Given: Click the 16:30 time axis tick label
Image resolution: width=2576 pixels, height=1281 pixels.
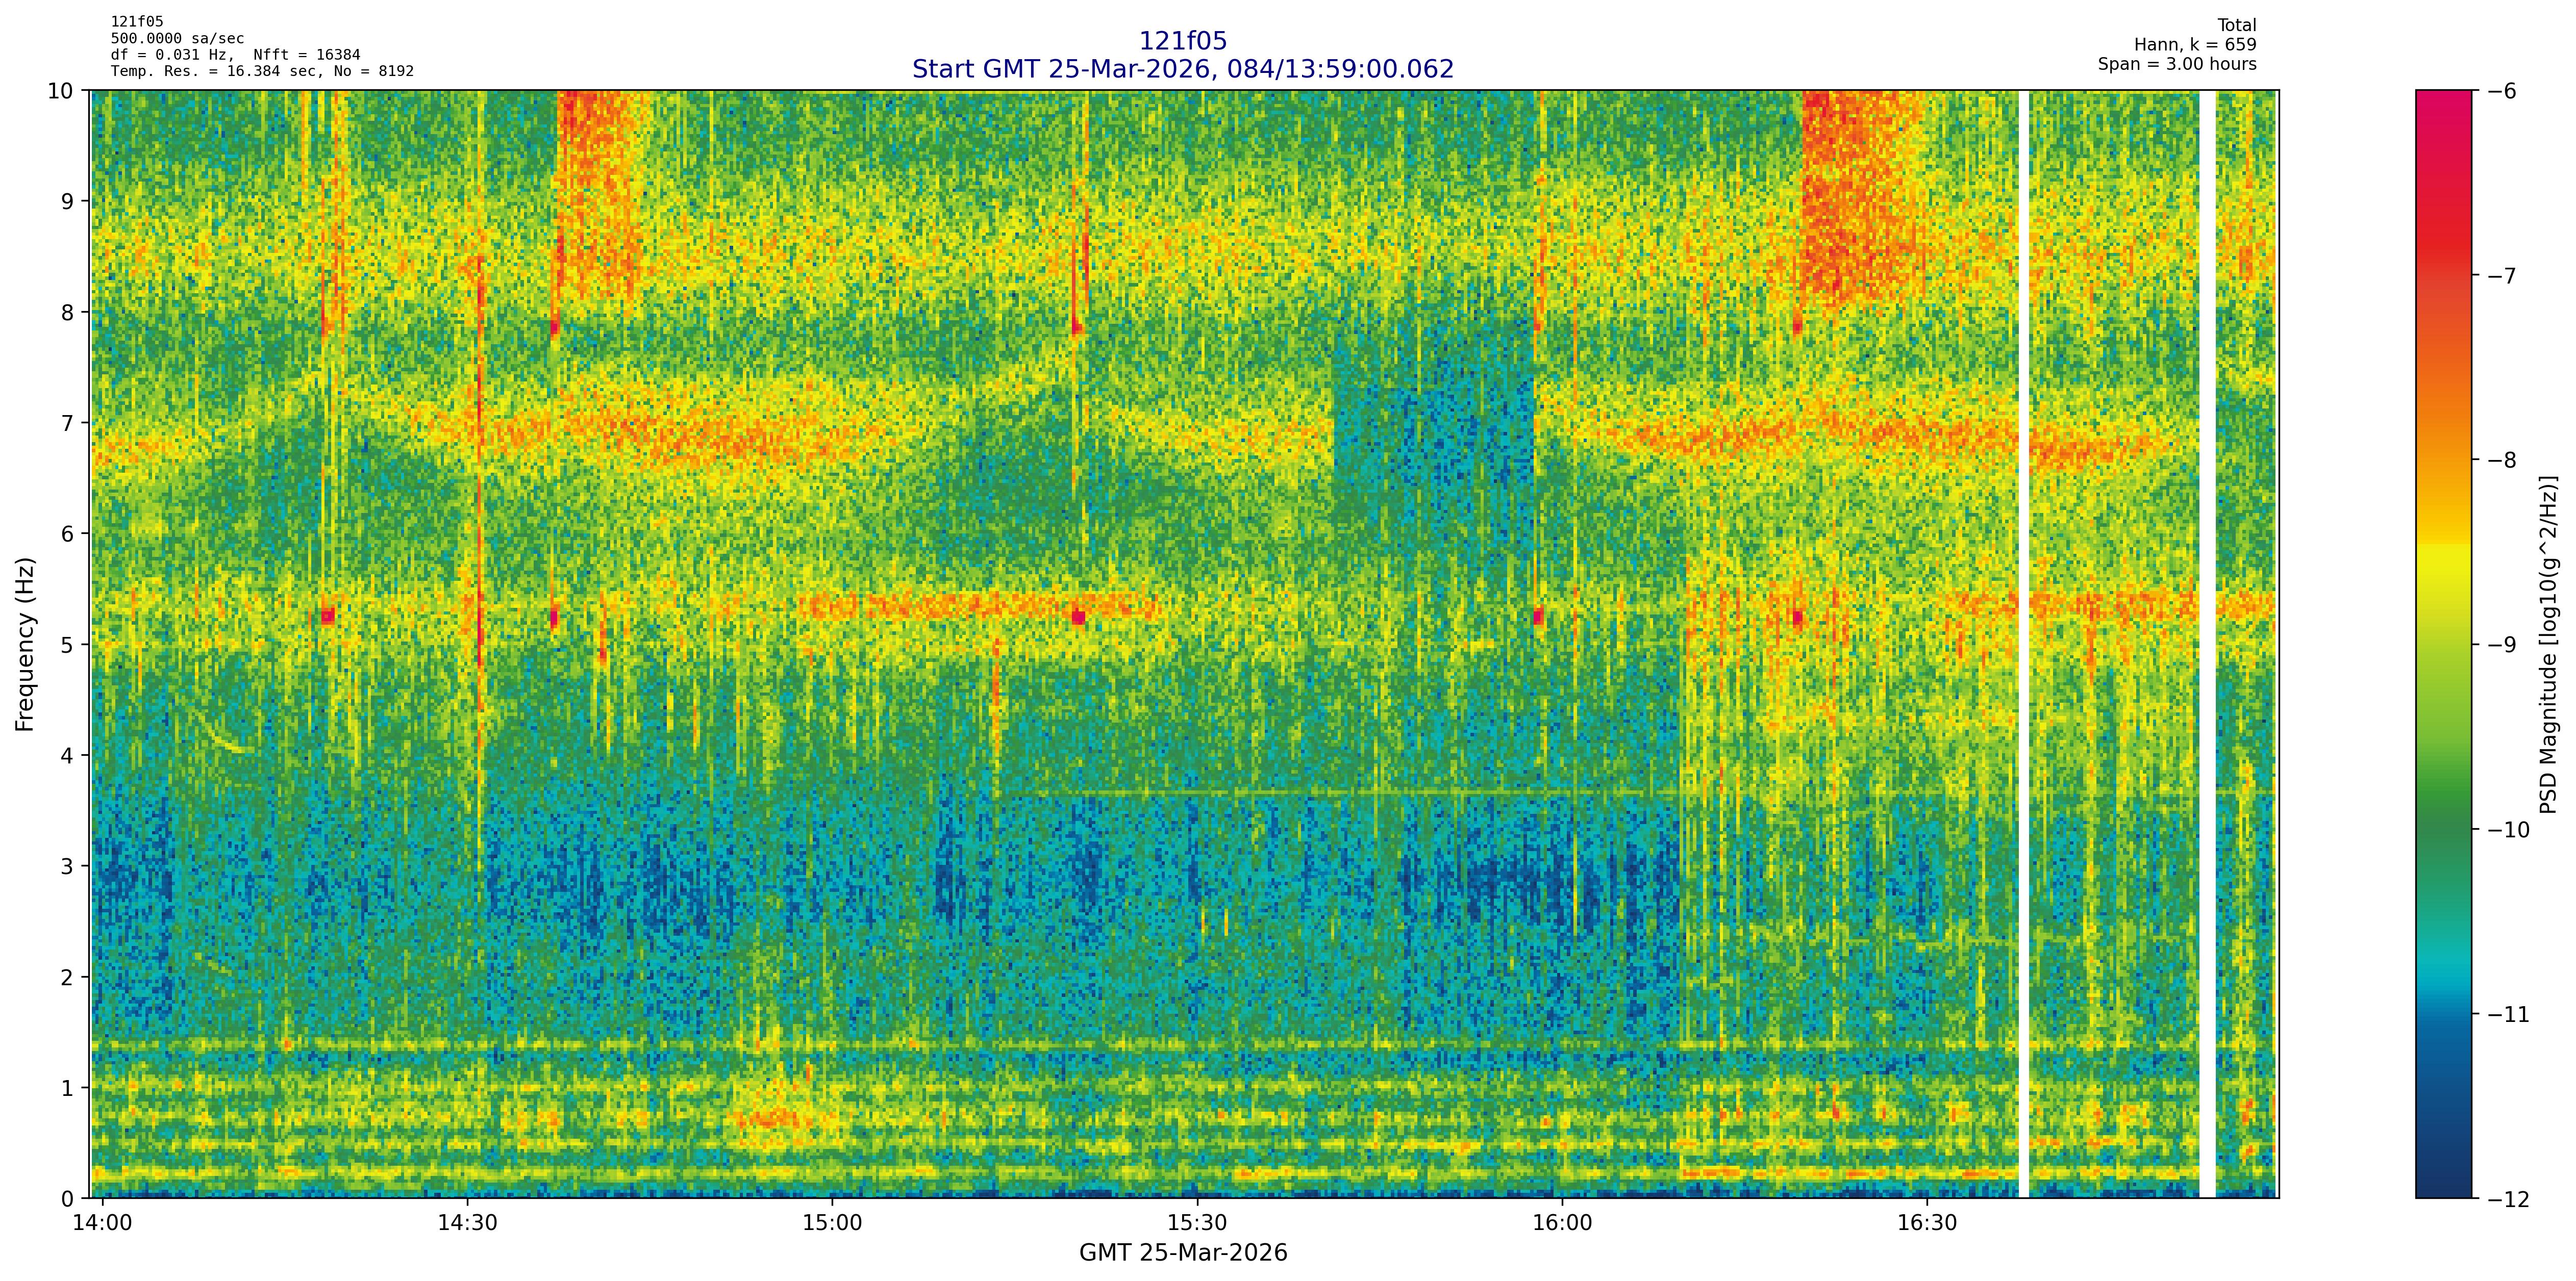Looking at the screenshot, I should [x=1927, y=1224].
